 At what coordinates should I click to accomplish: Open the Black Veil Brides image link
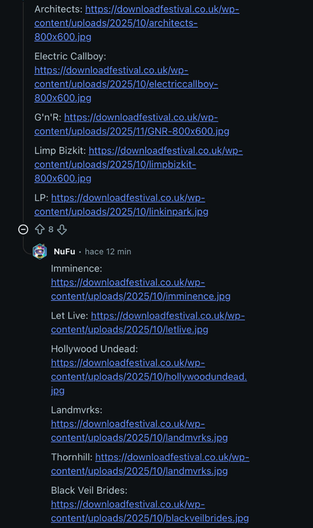pyautogui.click(x=149, y=511)
